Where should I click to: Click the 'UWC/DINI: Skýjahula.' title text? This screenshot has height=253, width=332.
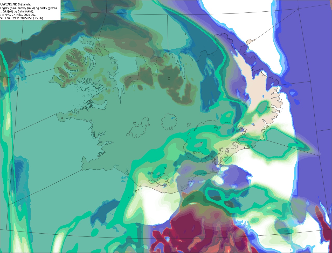click(16, 4)
